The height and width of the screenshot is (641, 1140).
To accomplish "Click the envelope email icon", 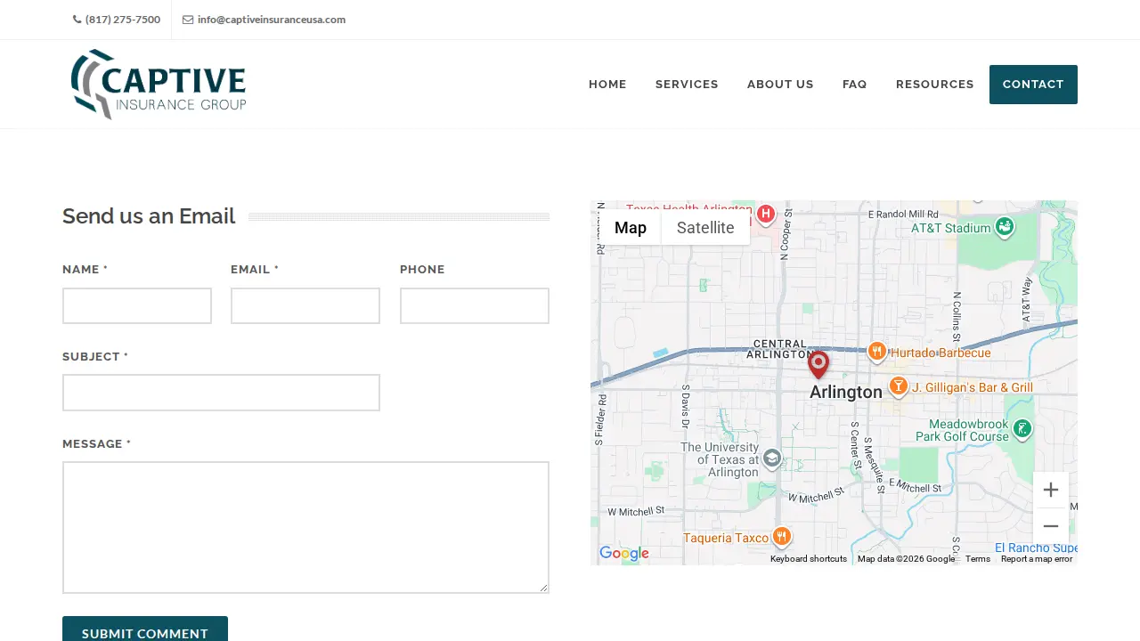I will 188,20.
